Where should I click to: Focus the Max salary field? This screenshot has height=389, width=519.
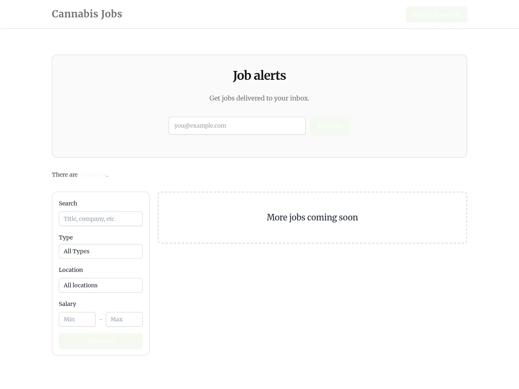(x=124, y=319)
